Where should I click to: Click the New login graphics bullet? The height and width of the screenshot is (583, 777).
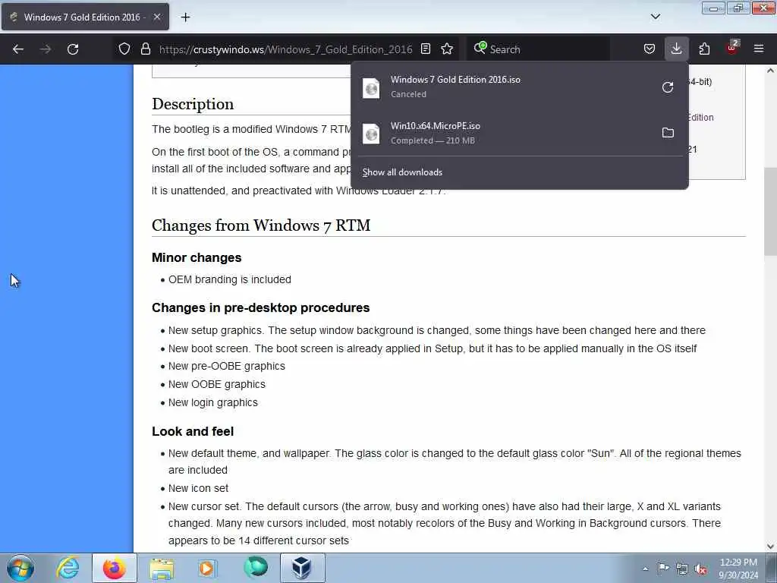tap(213, 403)
